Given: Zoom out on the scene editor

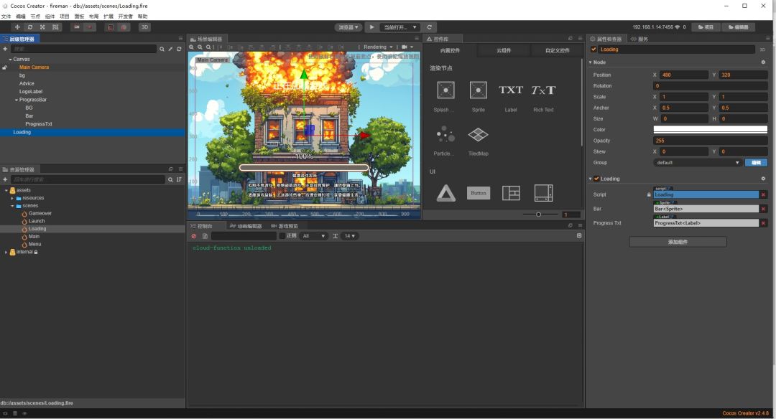Looking at the screenshot, I should tap(200, 47).
